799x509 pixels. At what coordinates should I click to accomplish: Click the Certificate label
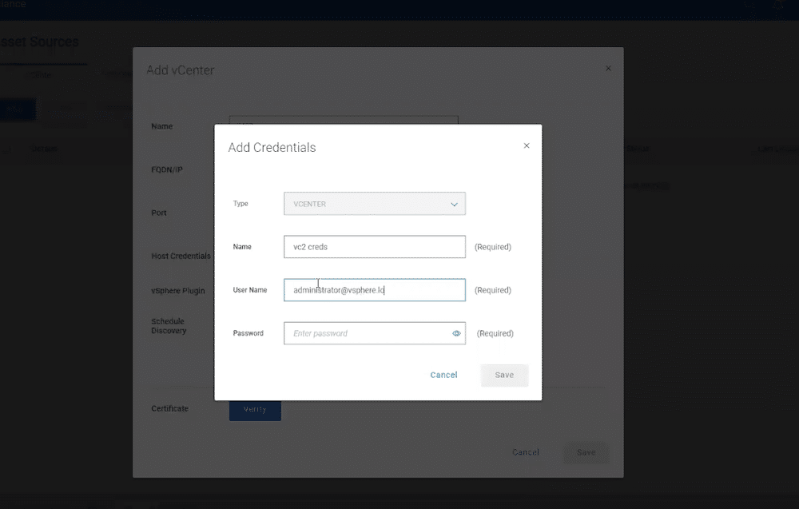(x=169, y=408)
